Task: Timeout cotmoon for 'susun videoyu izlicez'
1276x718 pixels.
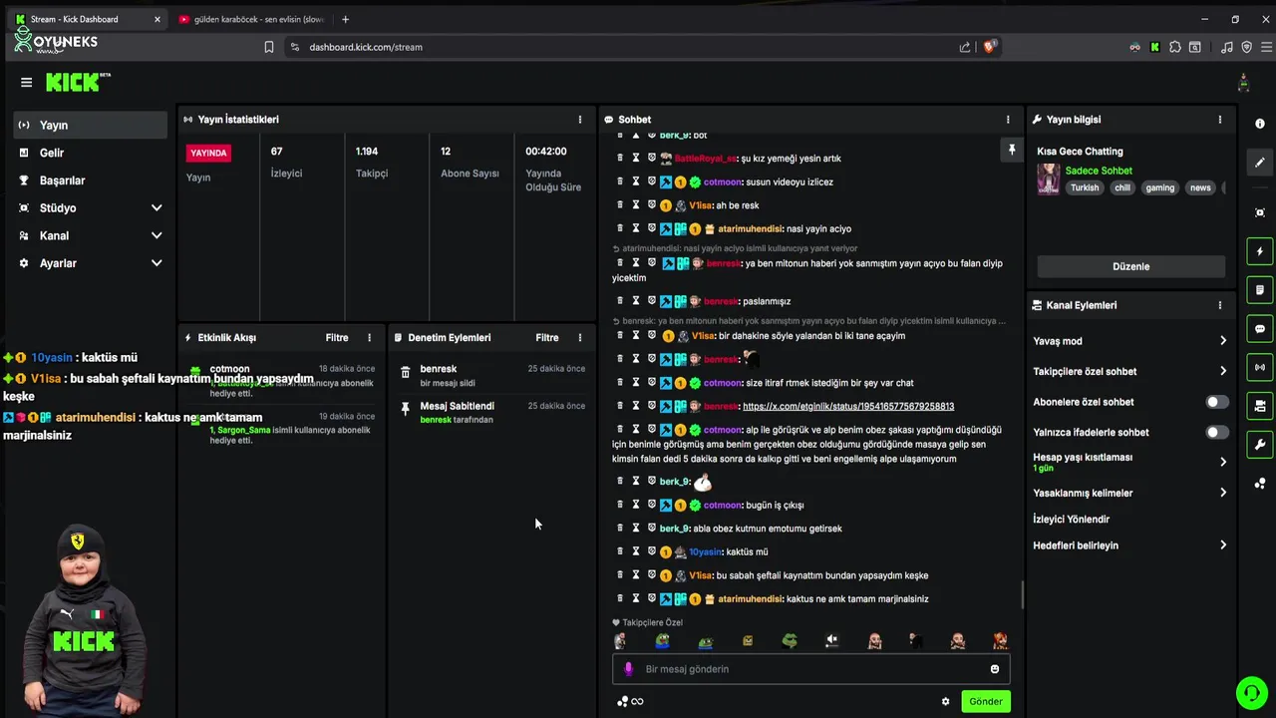Action: (x=636, y=181)
